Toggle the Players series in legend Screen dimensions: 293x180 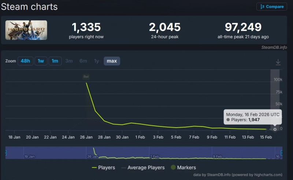pos(103,168)
